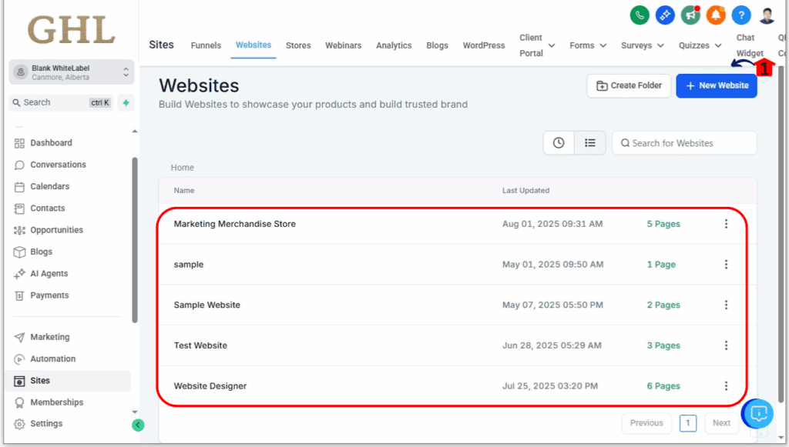Open AI Agents in sidebar
Screen dimensions: 789x447
[49, 273]
